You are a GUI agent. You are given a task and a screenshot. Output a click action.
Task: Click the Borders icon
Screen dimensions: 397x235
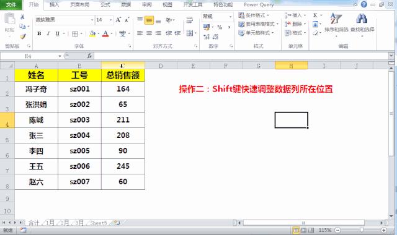74,33
